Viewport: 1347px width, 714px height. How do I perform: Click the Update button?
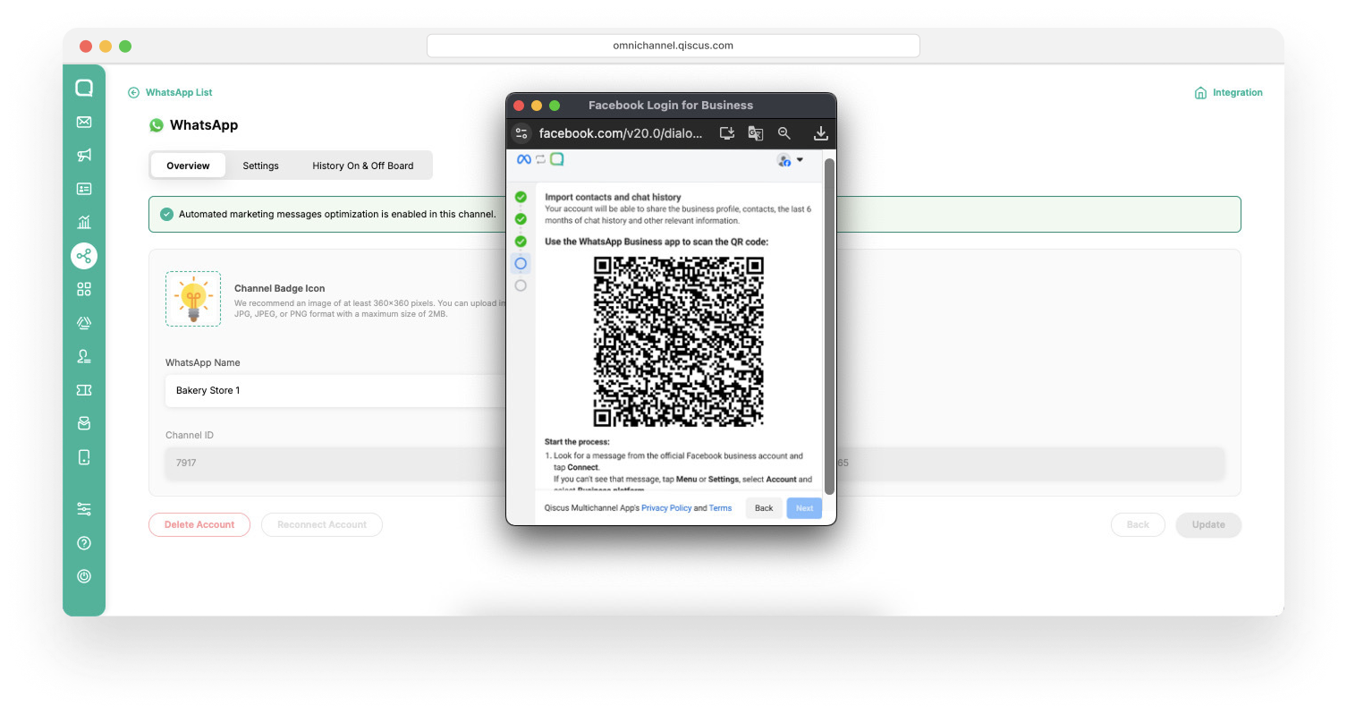(x=1208, y=524)
